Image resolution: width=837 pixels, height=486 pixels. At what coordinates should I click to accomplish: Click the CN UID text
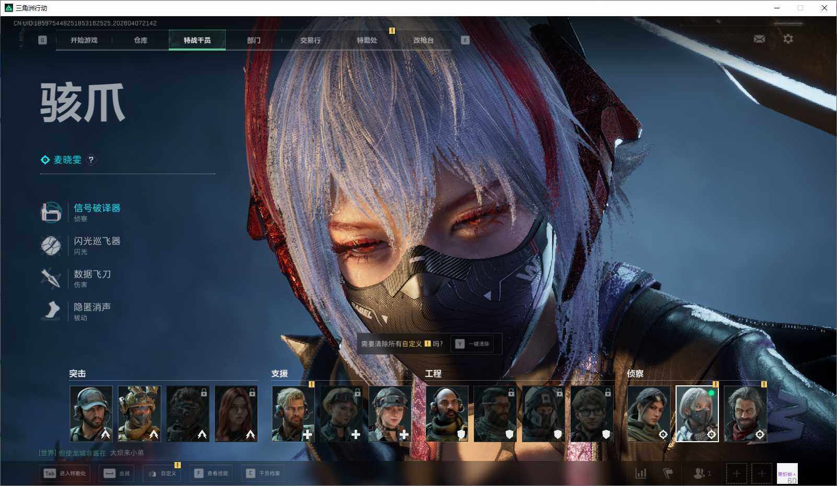[x=85, y=23]
